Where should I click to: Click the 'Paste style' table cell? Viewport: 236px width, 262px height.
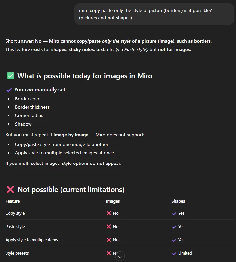[x=15, y=227]
